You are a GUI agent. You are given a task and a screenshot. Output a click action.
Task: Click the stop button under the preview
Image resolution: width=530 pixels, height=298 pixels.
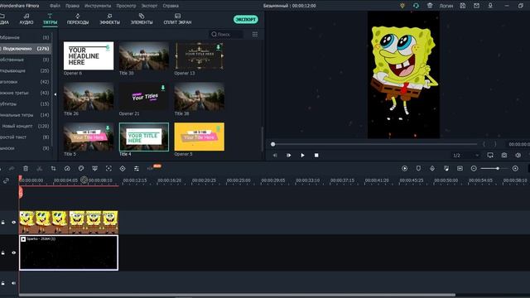(x=316, y=156)
